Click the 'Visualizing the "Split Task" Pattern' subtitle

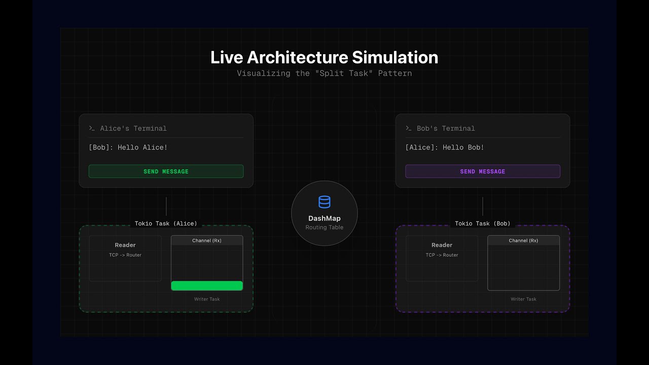click(x=324, y=74)
